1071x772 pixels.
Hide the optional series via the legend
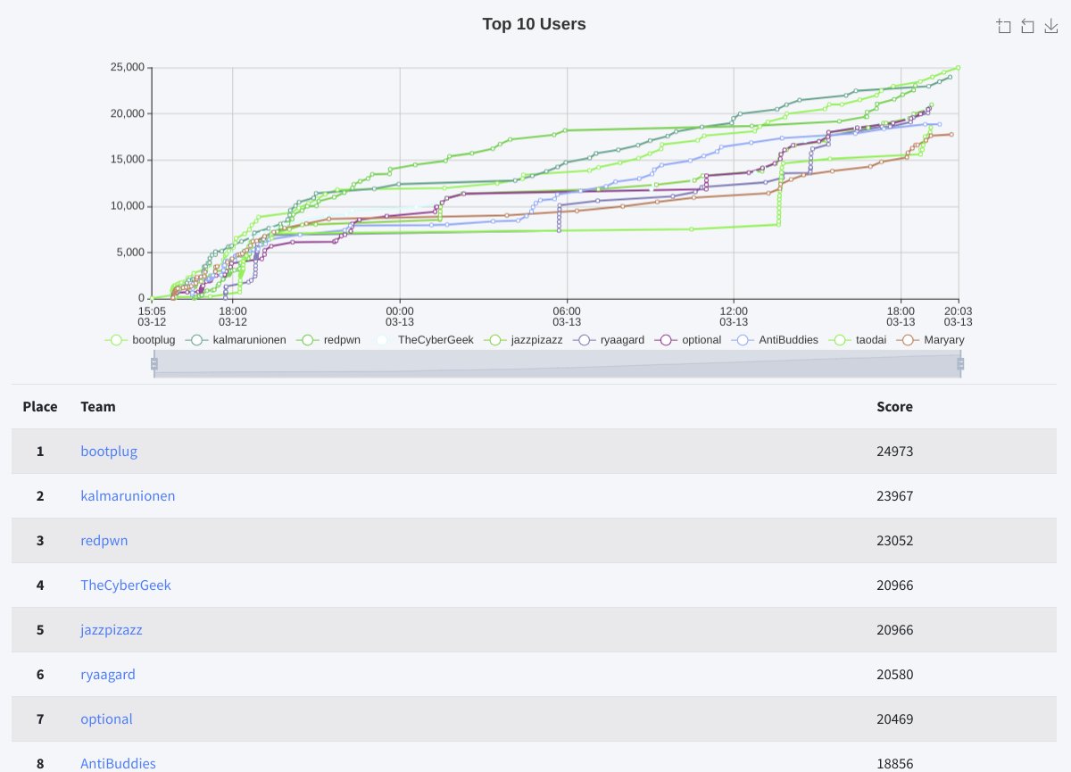[698, 340]
